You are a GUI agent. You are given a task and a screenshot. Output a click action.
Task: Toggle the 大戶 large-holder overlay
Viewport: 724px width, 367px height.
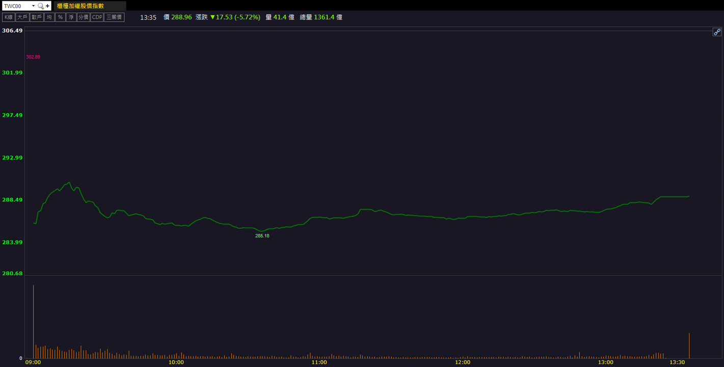pyautogui.click(x=22, y=17)
